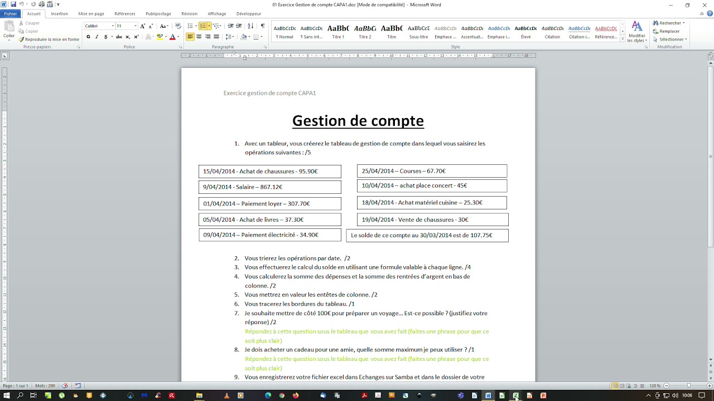
Task: Expand the styles gallery
Action: coord(623,40)
